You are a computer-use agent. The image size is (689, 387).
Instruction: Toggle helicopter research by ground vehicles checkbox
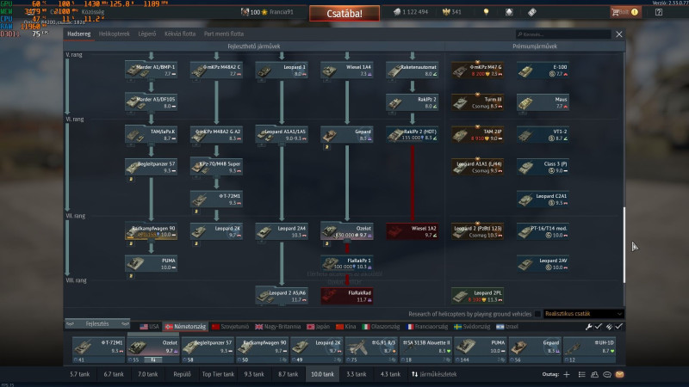tap(537, 314)
